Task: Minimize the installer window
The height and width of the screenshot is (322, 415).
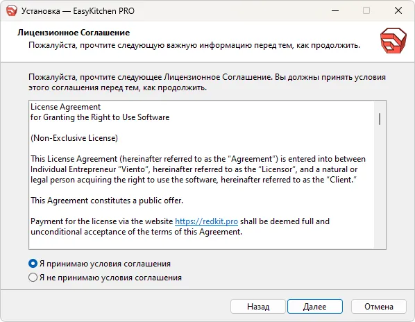Action: 335,11
